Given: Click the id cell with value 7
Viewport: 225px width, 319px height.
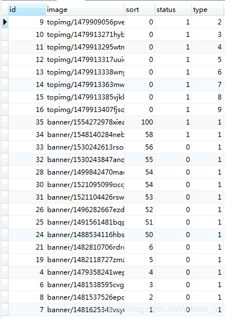Looking at the screenshot, I should [27, 310].
